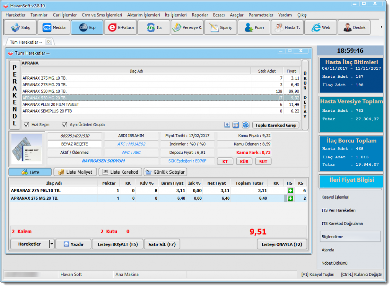392x288 pixels.
Task: Toggle the Hızlı Seçim checkbox
Action: pyautogui.click(x=26, y=125)
